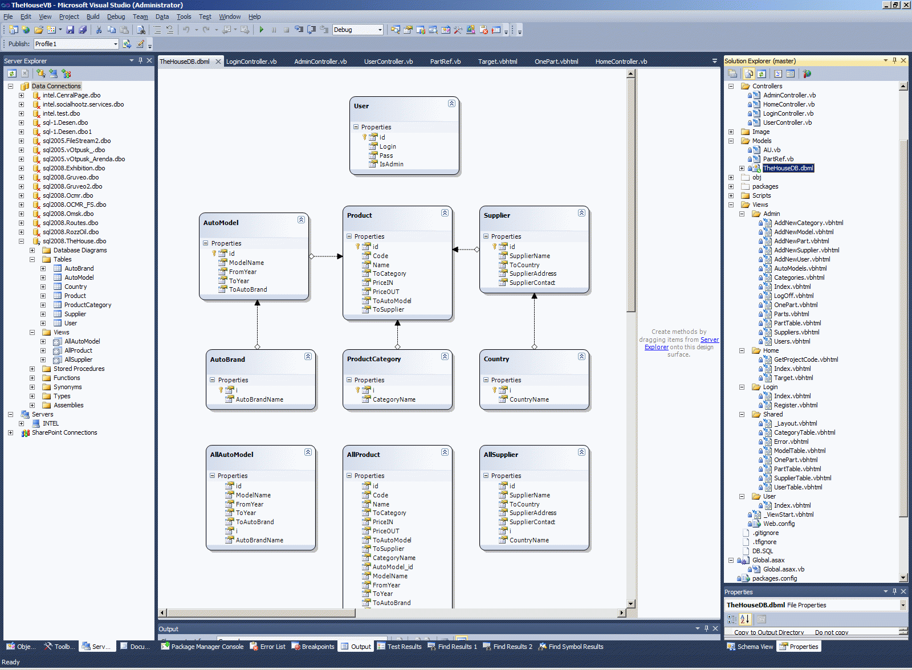912x670 pixels.
Task: Select Web.config in Solution Explorer
Action: (779, 524)
